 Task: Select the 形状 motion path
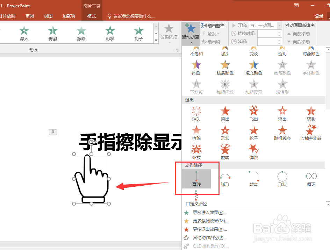(x=282, y=179)
